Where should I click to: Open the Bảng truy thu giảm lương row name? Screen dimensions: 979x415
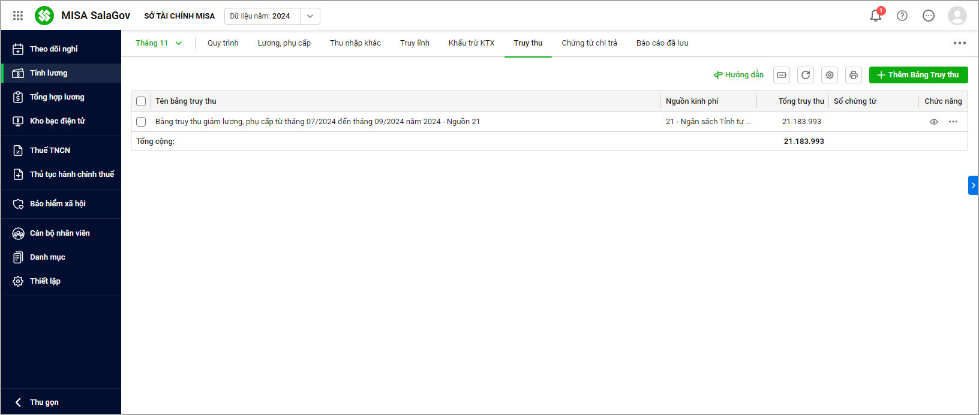pyautogui.click(x=317, y=122)
